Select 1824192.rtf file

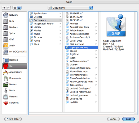point(81,17)
